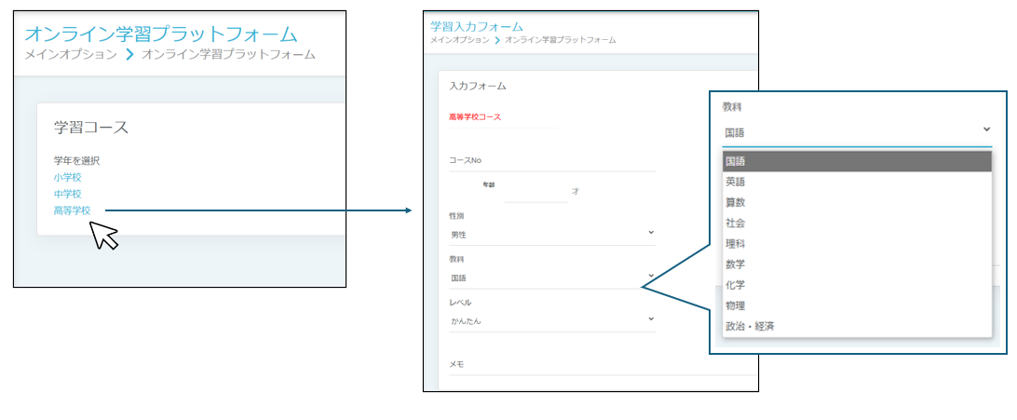
Task: Click メインオプション breadcrumb in left window
Action: pos(71,54)
